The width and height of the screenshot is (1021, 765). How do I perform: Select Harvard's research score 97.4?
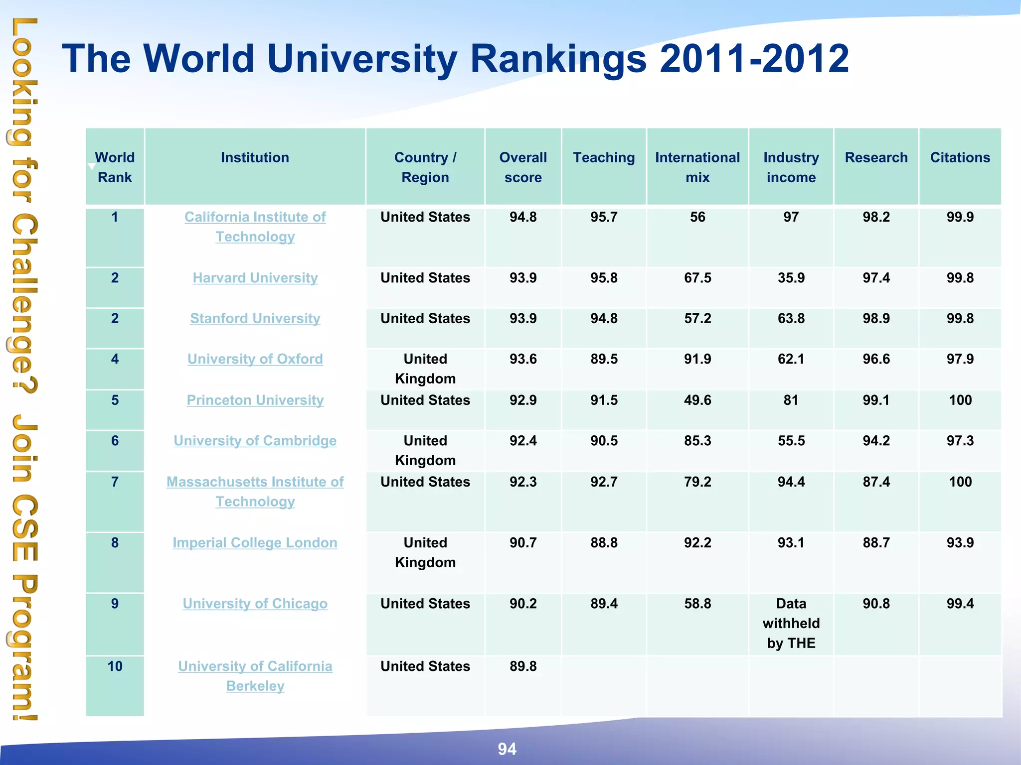tap(876, 278)
